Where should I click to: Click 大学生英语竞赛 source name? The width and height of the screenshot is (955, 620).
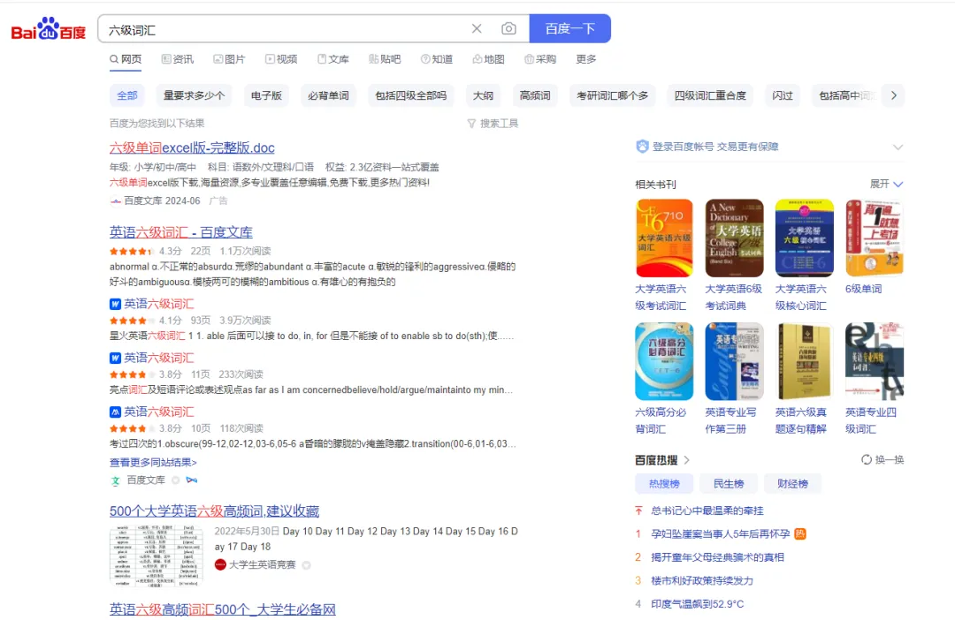(262, 564)
